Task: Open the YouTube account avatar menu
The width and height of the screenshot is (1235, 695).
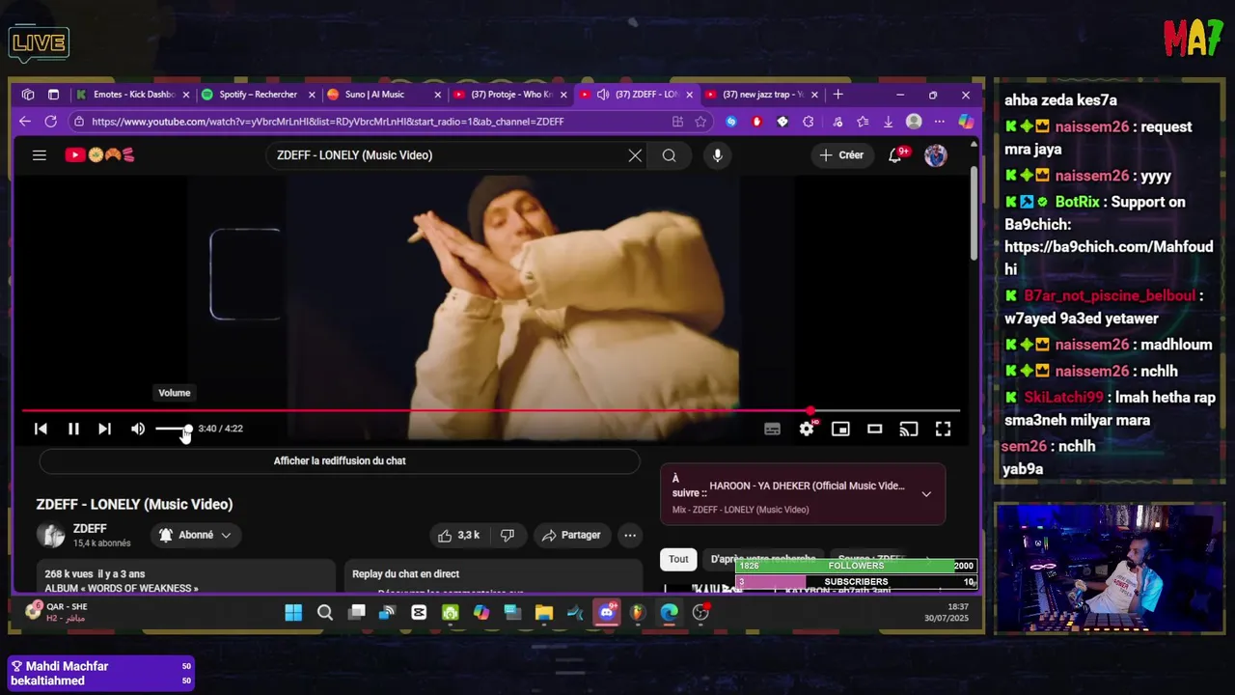Action: click(936, 155)
